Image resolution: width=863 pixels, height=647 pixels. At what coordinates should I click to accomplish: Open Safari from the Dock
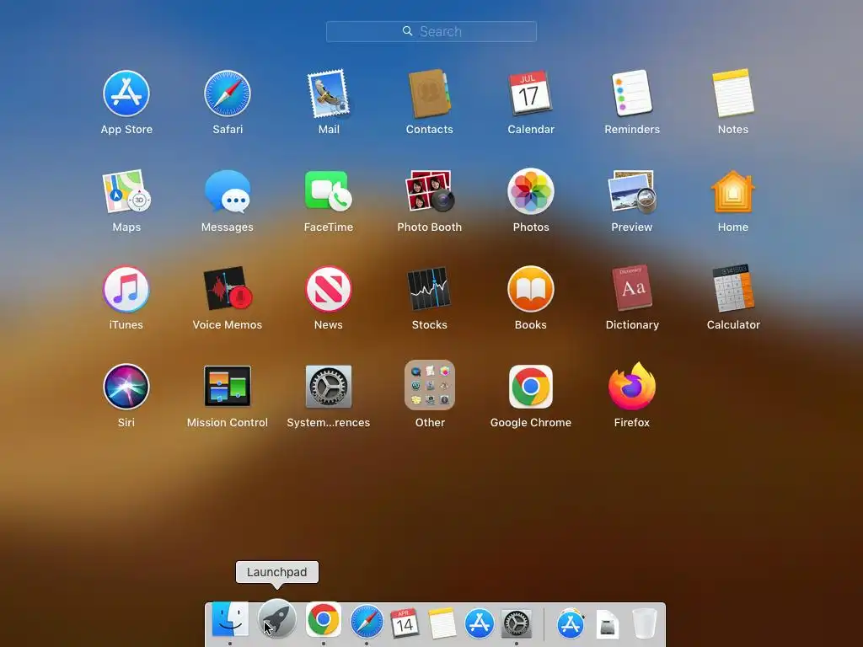point(367,623)
